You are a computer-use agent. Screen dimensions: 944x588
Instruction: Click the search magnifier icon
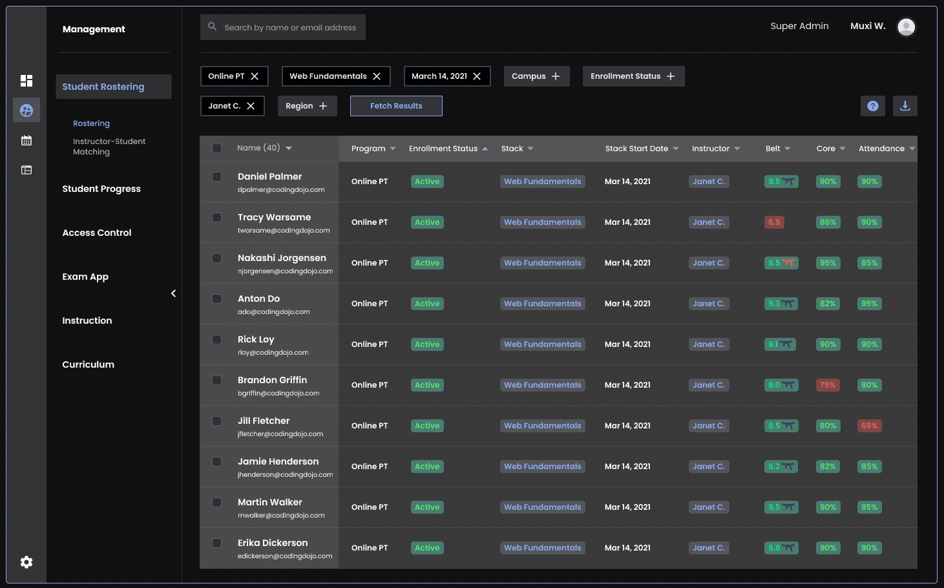(x=213, y=26)
